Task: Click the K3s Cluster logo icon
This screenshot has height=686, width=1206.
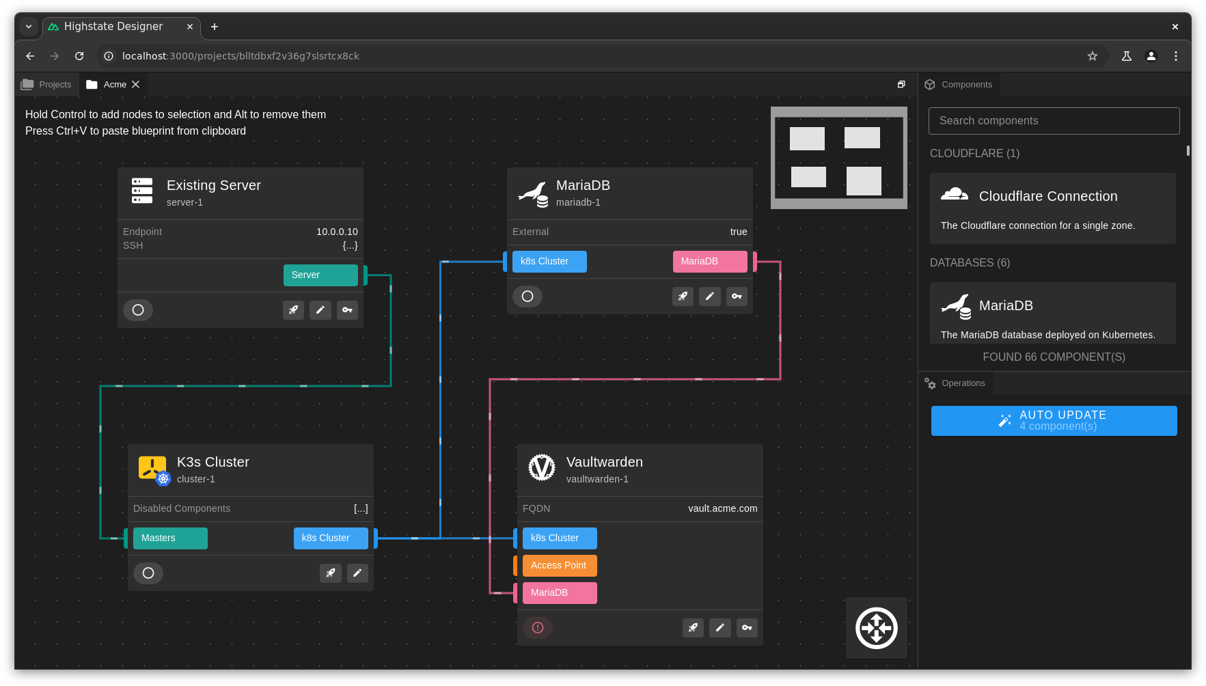Action: pos(154,470)
